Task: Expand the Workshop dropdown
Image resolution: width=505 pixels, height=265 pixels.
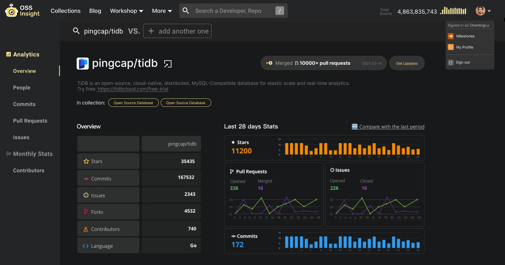Action: [x=126, y=11]
